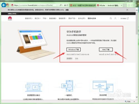Click the site search magnifier icon
139x104 pixels.
(x=111, y=18)
